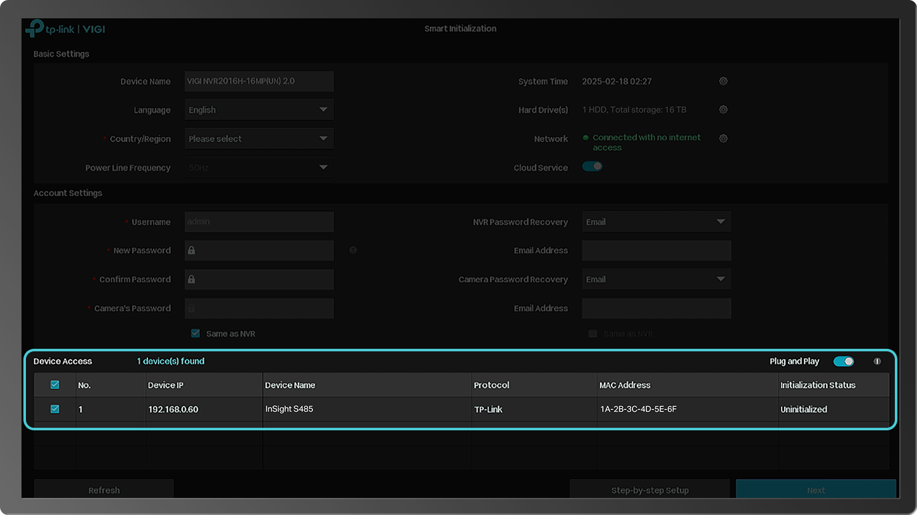Click the Next button
917x515 pixels.
[816, 489]
